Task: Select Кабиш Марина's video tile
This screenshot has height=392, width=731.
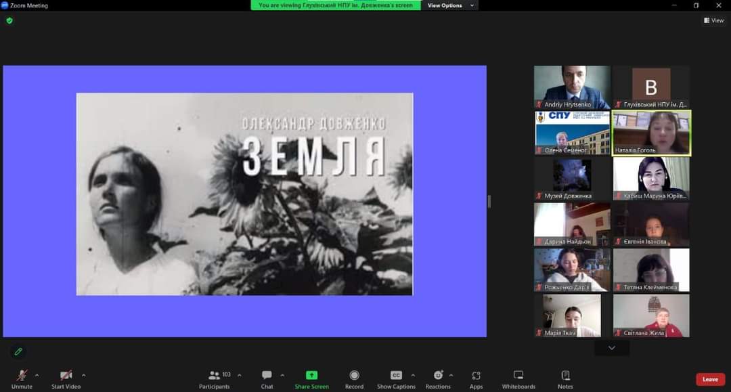Action: point(651,179)
